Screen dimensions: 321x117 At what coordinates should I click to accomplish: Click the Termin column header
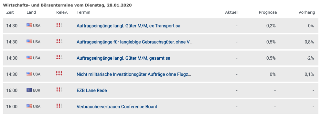pyautogui.click(x=83, y=12)
